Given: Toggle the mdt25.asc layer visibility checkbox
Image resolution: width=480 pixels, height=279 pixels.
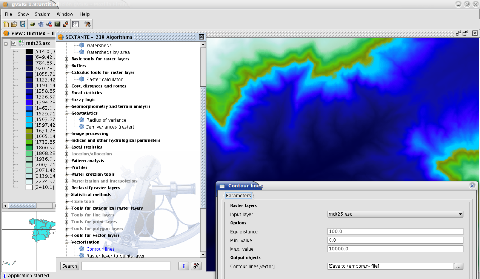Looking at the screenshot, I should [x=14, y=43].
